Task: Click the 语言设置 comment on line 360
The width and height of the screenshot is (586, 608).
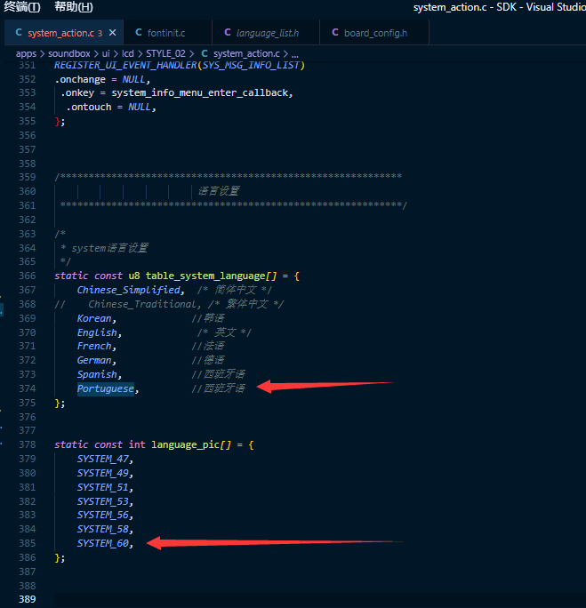Action: 219,191
